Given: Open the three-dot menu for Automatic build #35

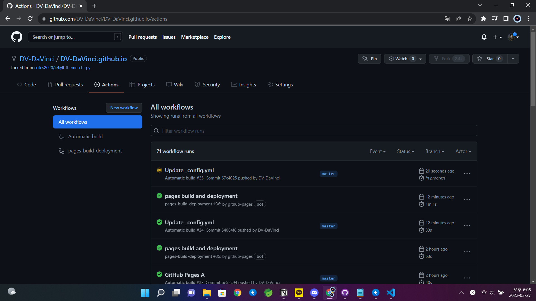Looking at the screenshot, I should coord(467,174).
